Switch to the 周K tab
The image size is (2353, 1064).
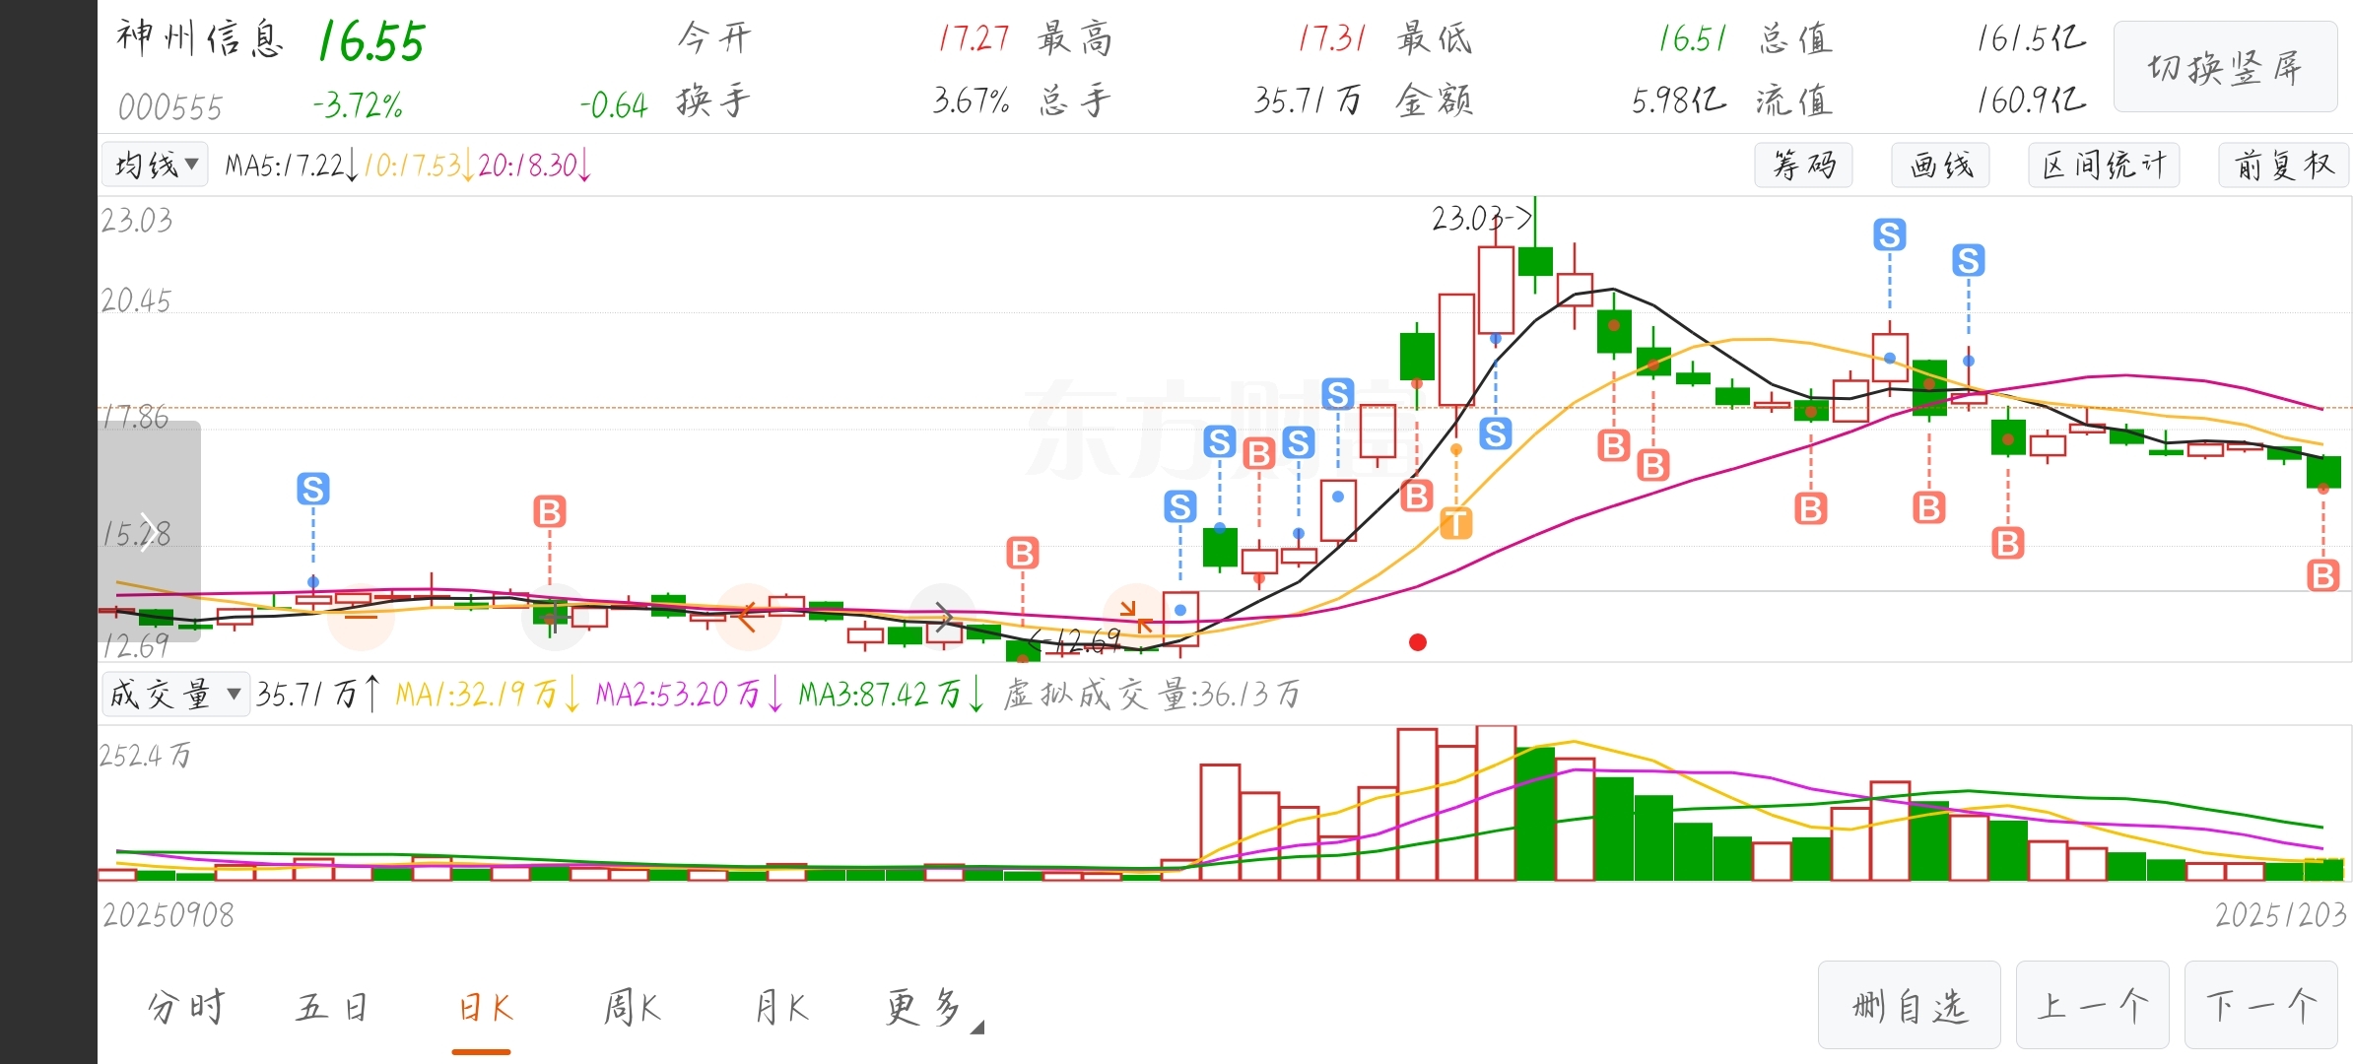(632, 1008)
